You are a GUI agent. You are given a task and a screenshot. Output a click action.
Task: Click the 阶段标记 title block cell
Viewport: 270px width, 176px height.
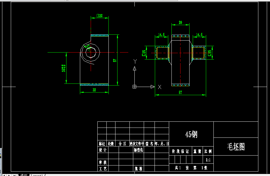coord(180,151)
